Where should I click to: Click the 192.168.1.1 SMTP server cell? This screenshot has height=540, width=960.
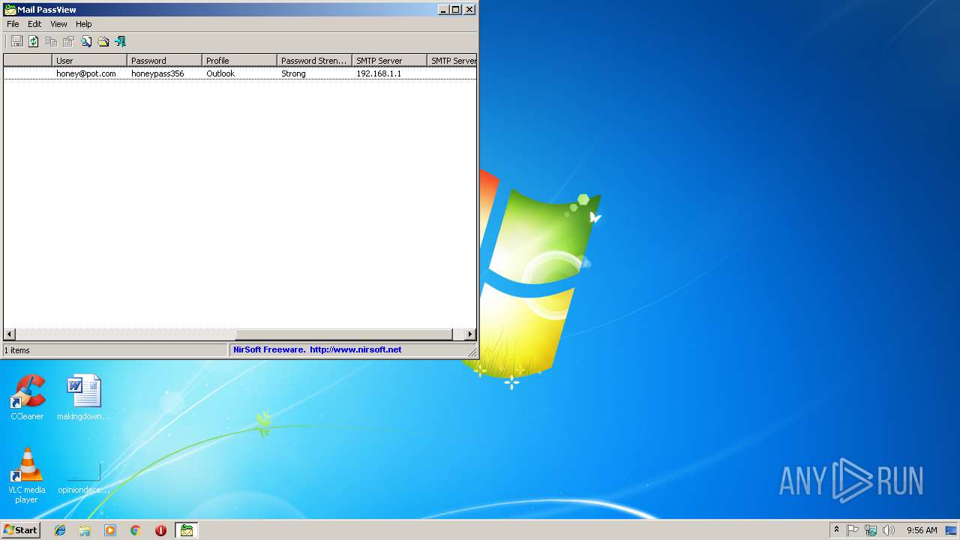click(x=379, y=73)
